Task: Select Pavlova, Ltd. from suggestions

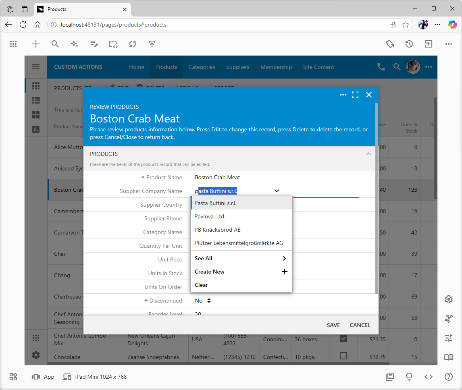Action: click(x=241, y=216)
